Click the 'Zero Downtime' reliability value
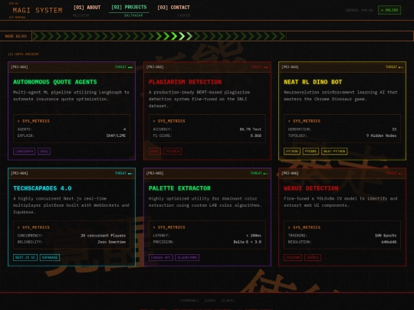Viewport: 414px width, 310px height. click(112, 242)
